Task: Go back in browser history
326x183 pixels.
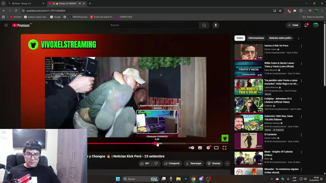Action: [x=4, y=11]
